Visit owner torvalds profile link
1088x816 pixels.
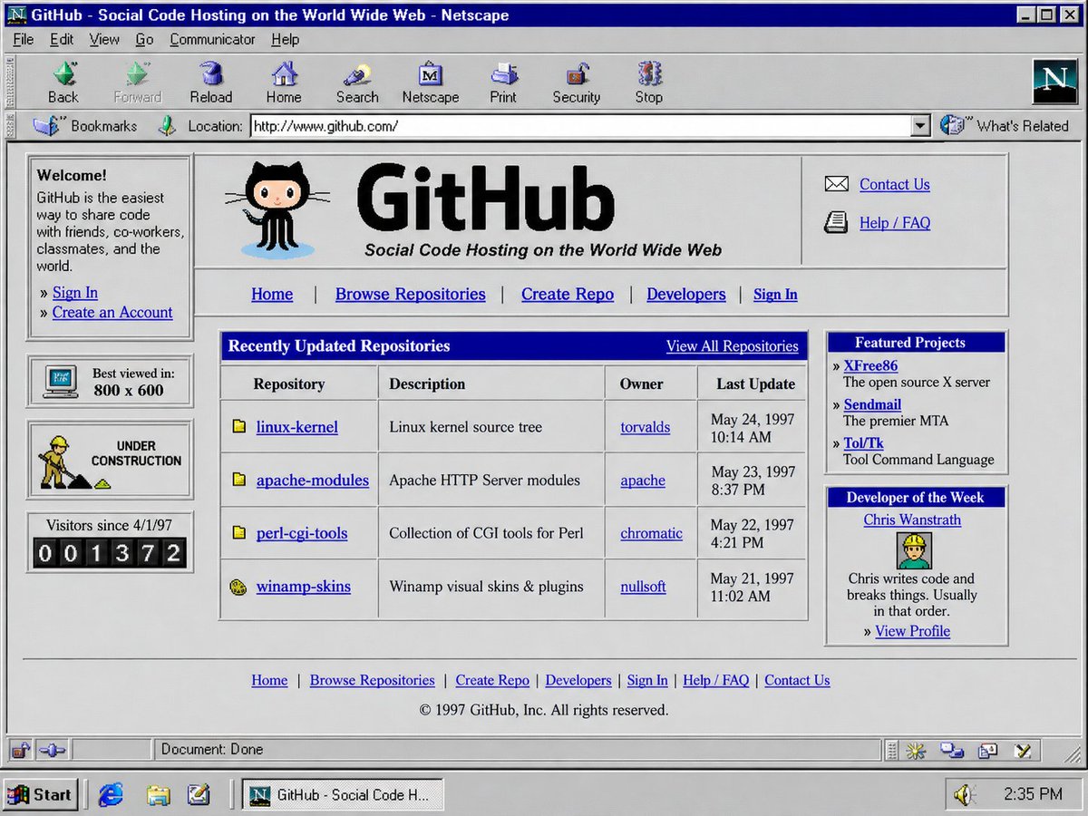coord(646,427)
